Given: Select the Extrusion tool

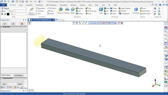Looking at the screenshot, I should coord(61,11).
